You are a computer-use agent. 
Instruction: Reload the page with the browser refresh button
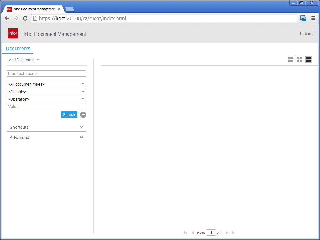25,18
